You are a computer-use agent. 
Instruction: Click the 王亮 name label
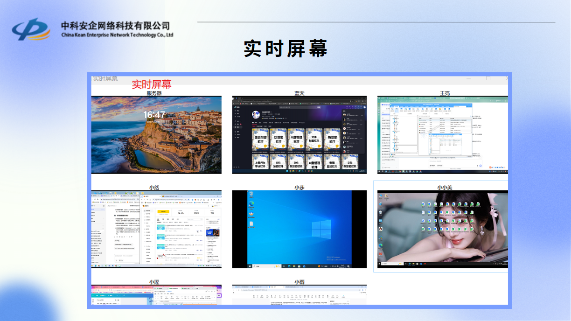tap(445, 93)
